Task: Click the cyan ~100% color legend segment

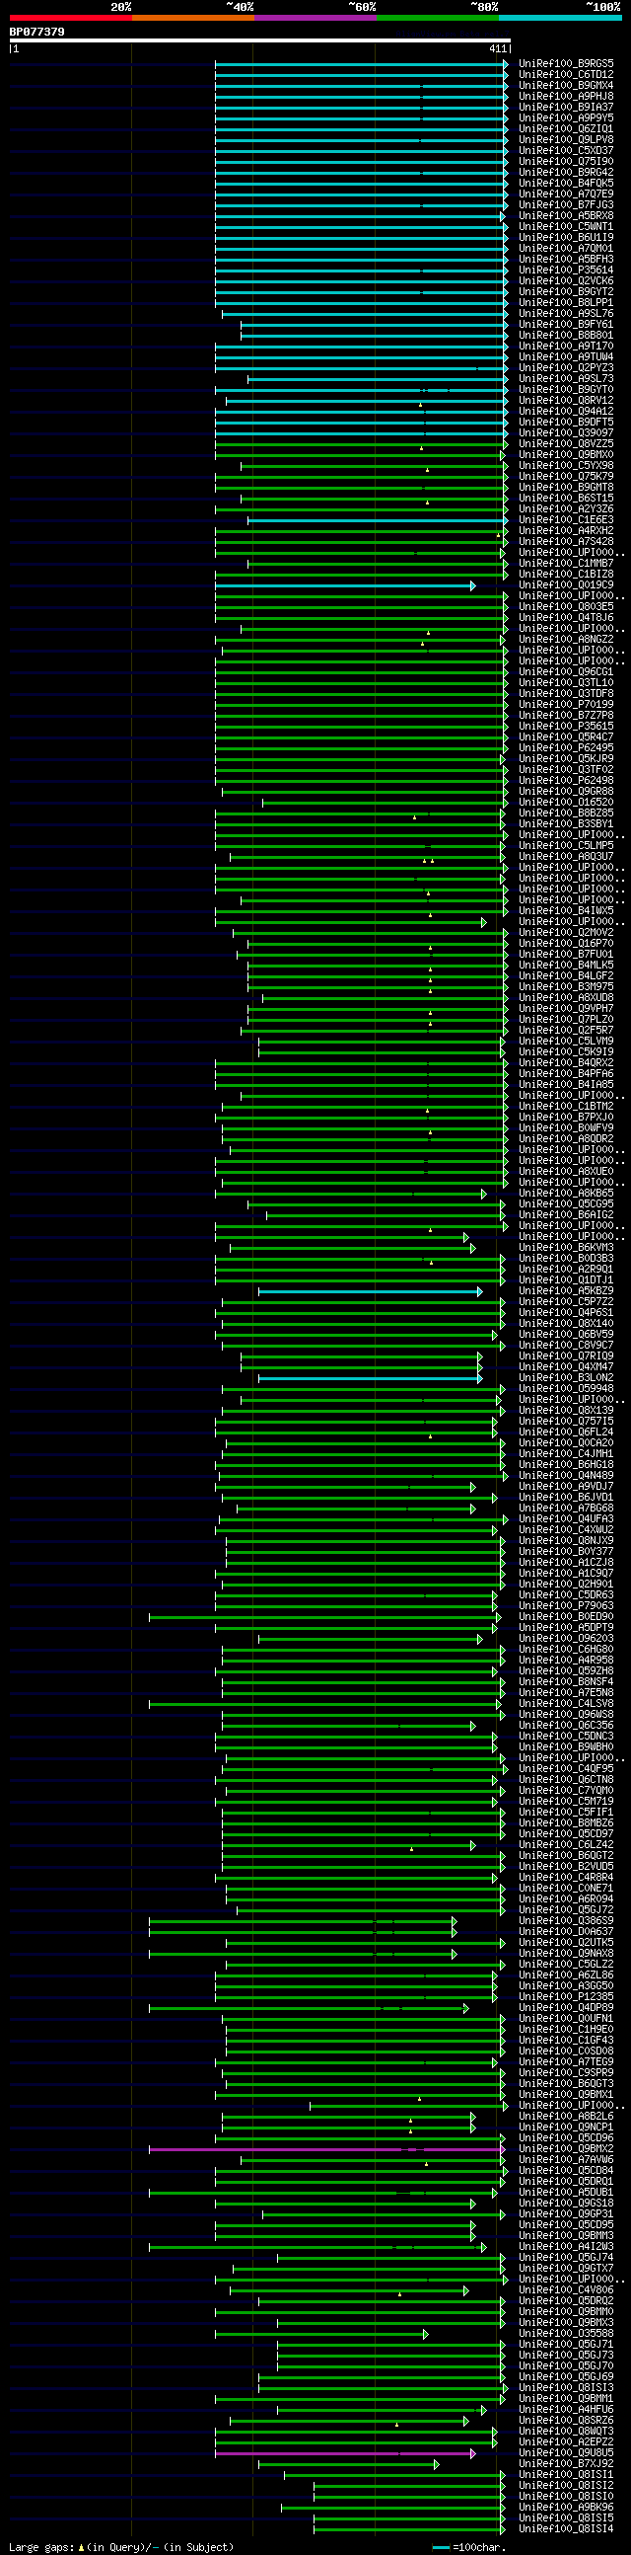Action: pyautogui.click(x=560, y=18)
